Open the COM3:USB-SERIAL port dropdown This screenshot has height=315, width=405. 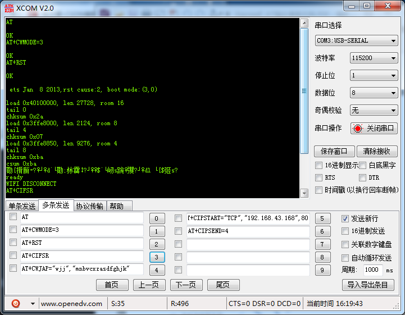click(356, 40)
